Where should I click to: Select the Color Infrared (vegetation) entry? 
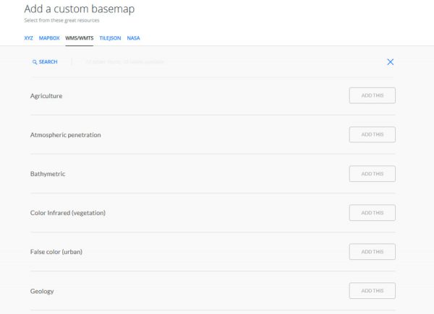68,213
